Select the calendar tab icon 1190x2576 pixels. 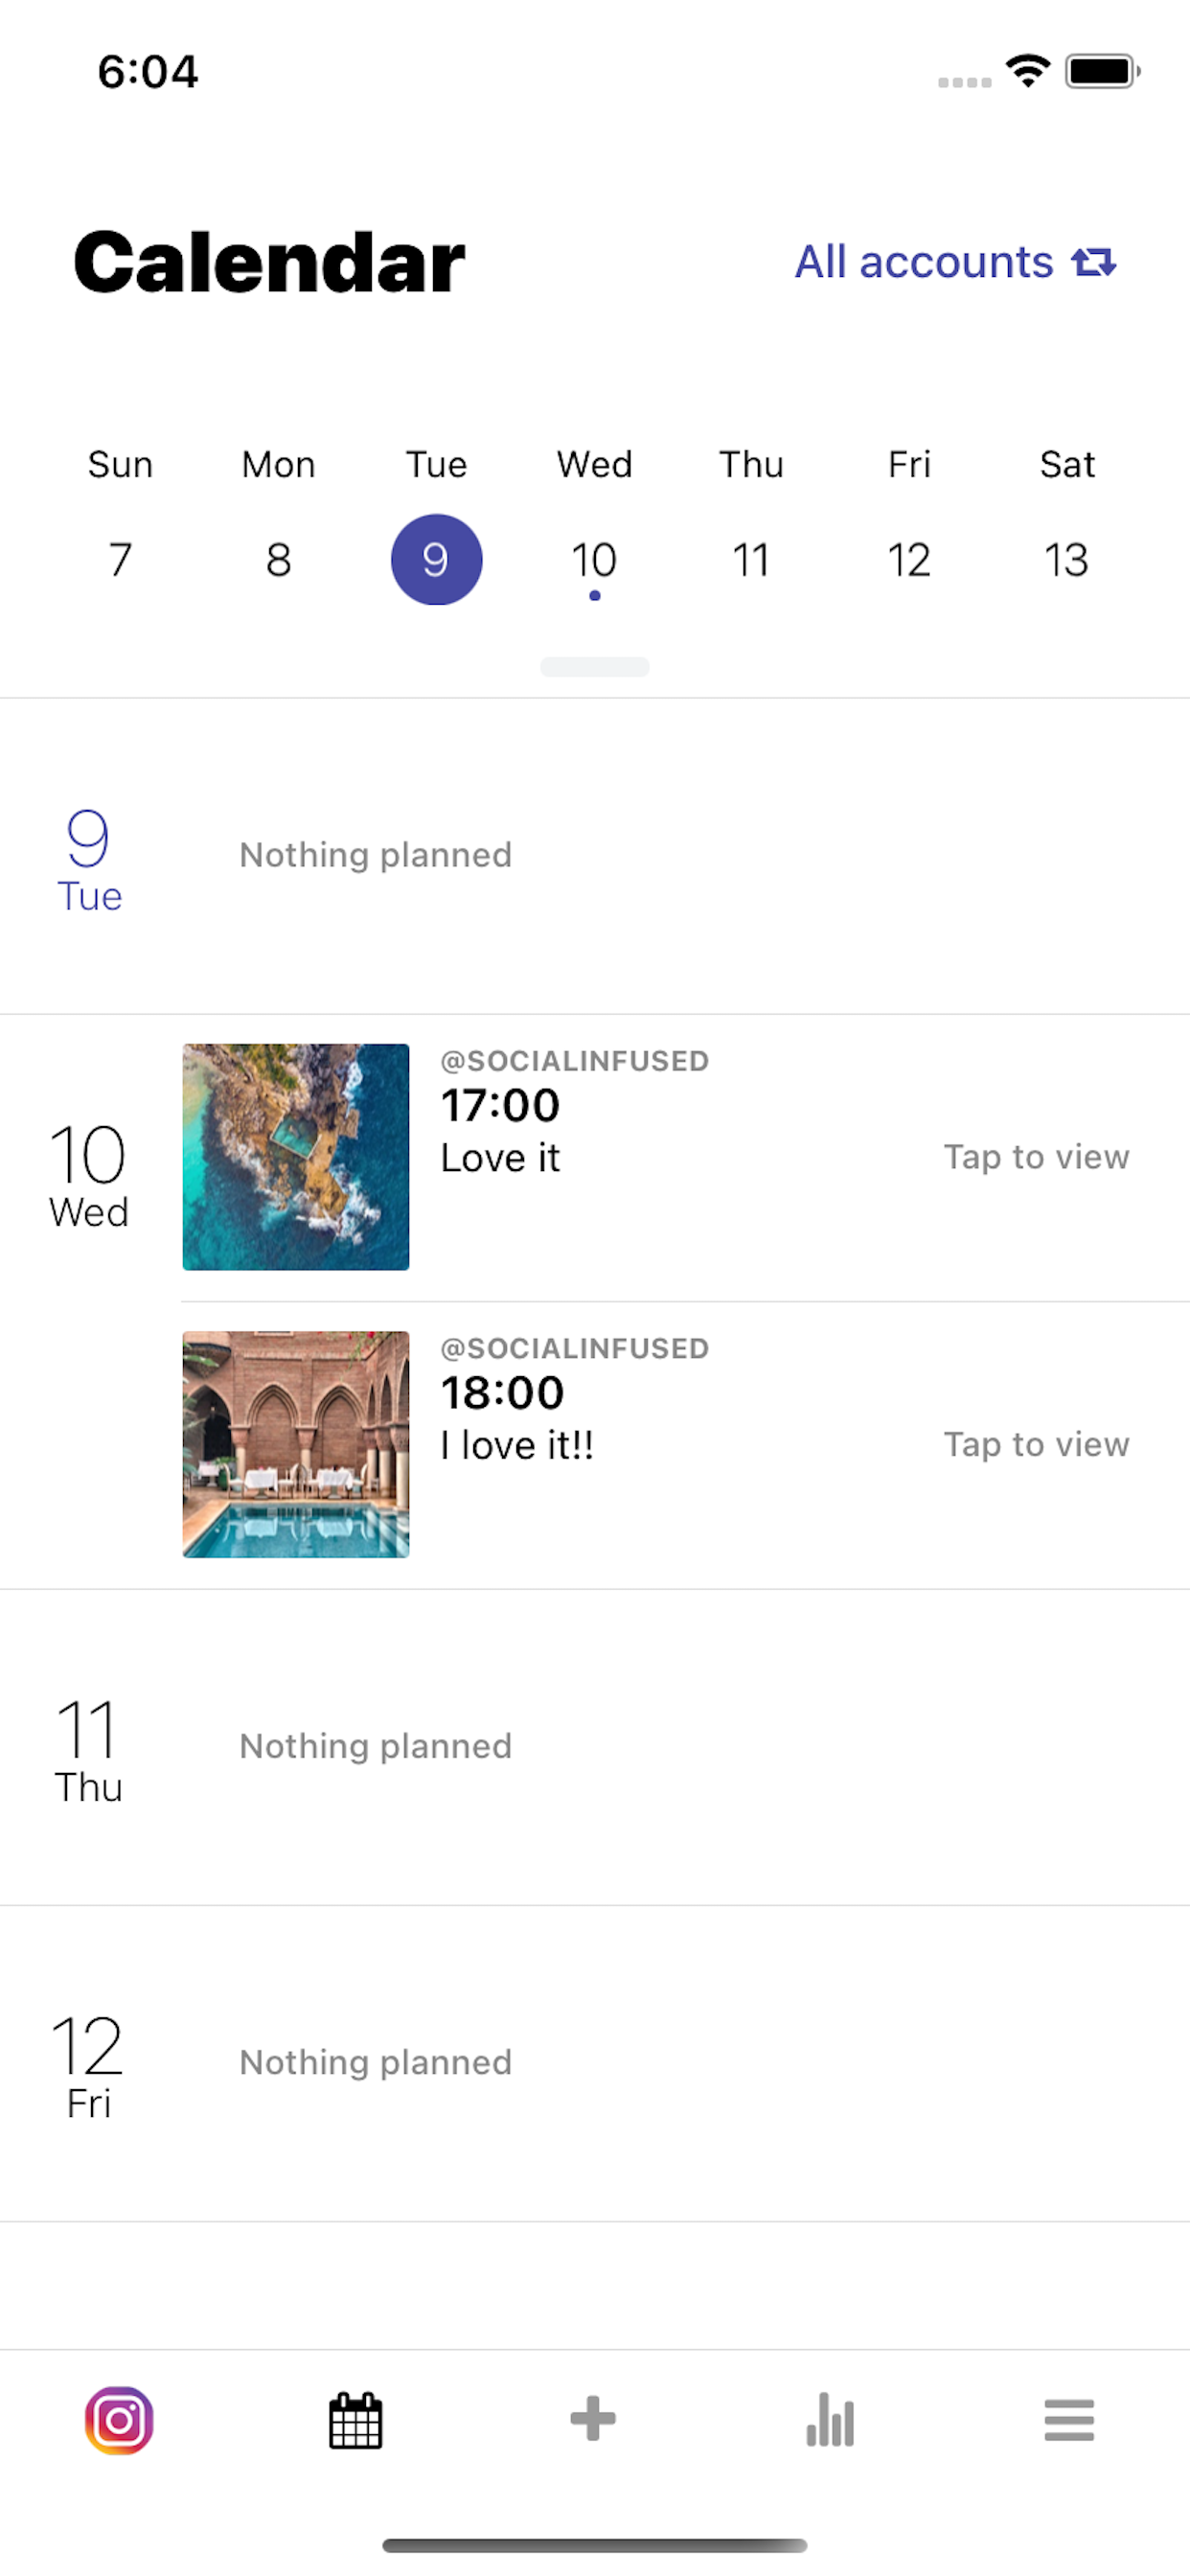tap(356, 2420)
